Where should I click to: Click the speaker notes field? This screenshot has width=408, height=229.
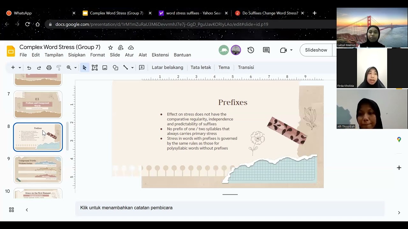(x=229, y=208)
